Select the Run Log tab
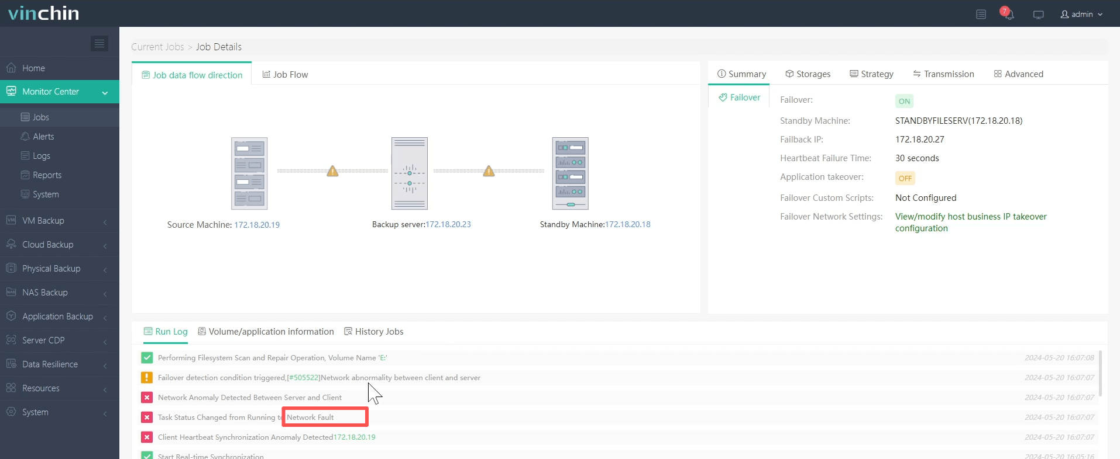This screenshot has height=459, width=1120. pos(166,332)
